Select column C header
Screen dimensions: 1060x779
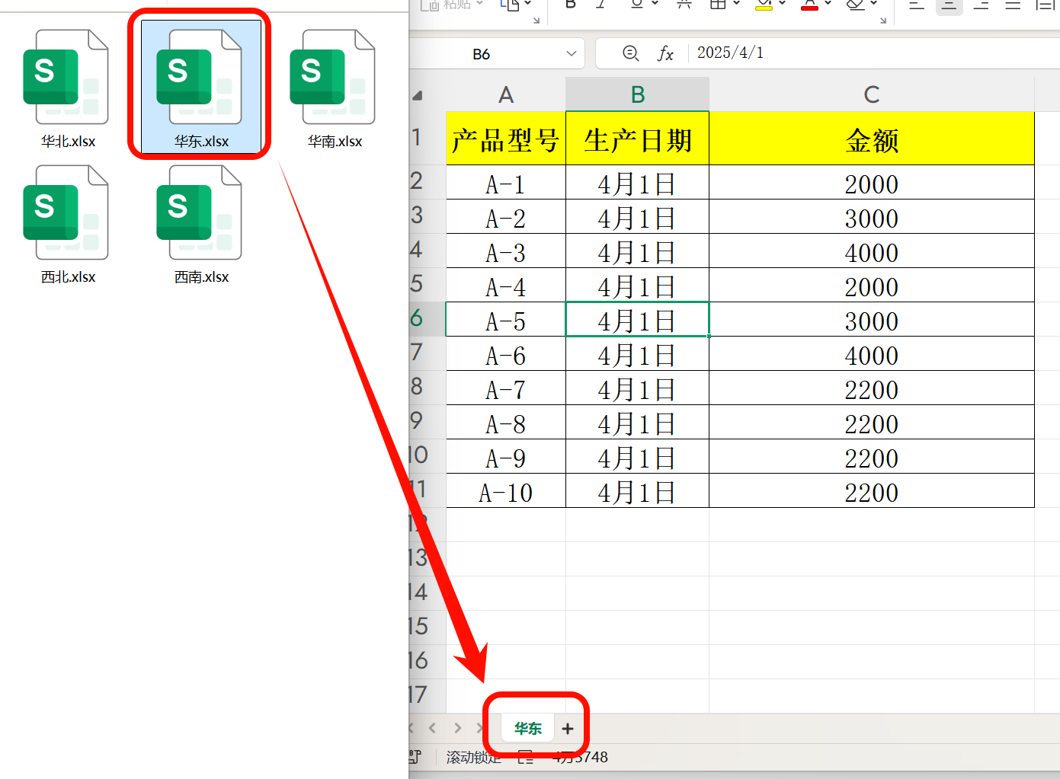(872, 94)
